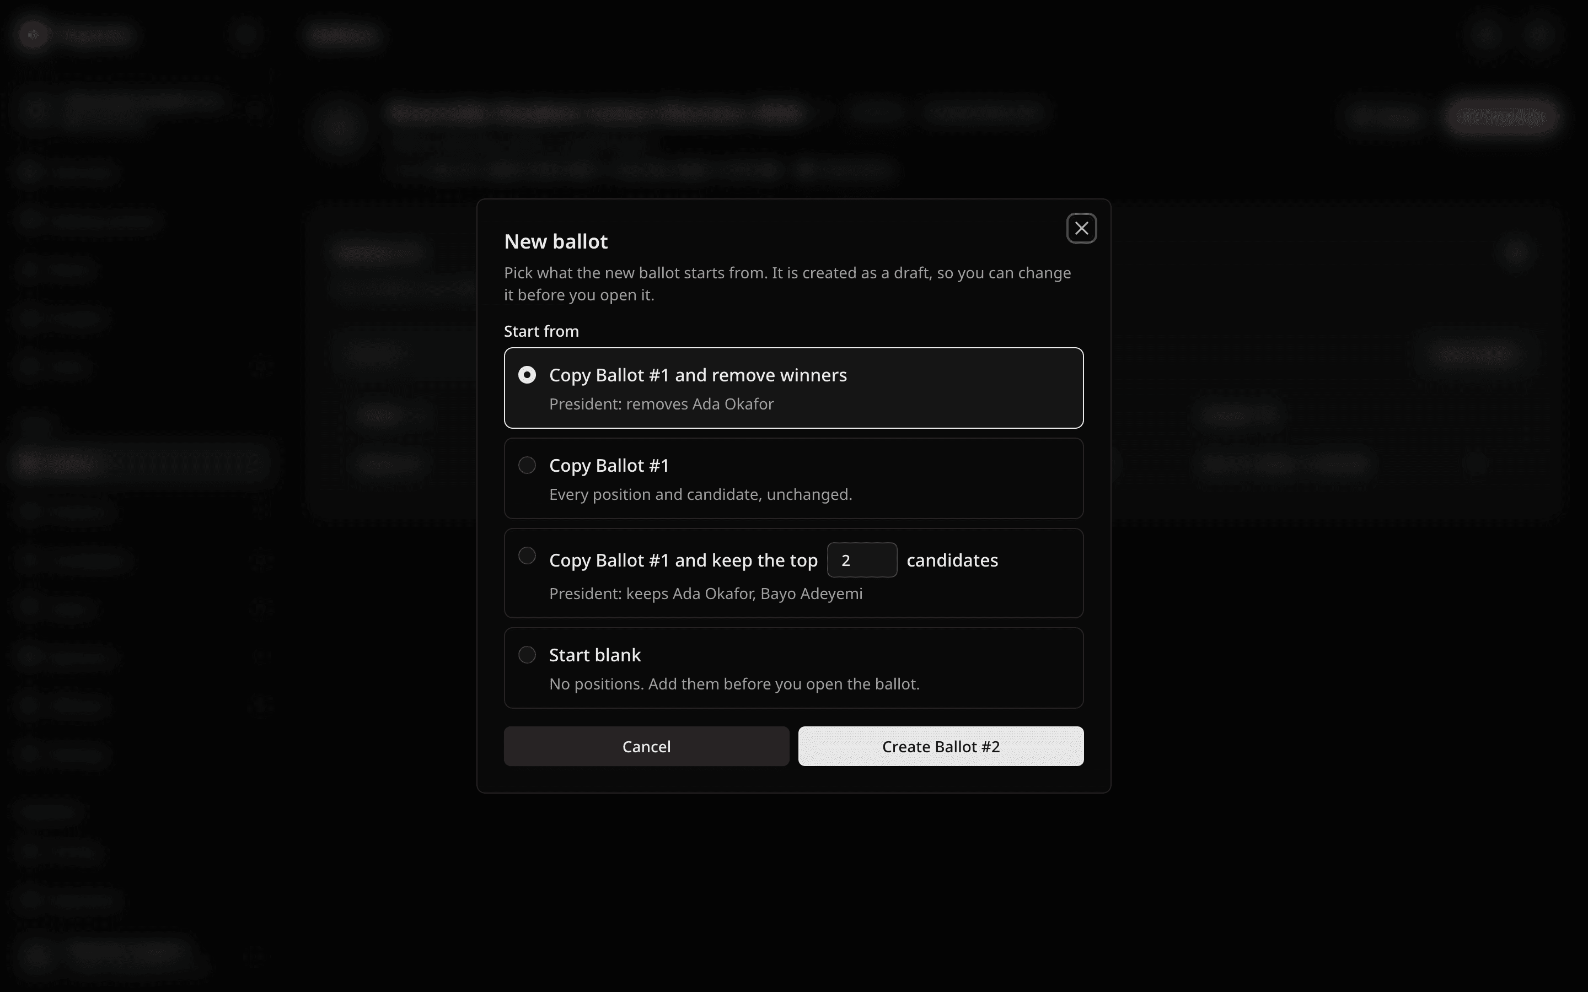The width and height of the screenshot is (1588, 992).
Task: Click 'Every position and candidate, unchanged.' text
Action: (700, 495)
